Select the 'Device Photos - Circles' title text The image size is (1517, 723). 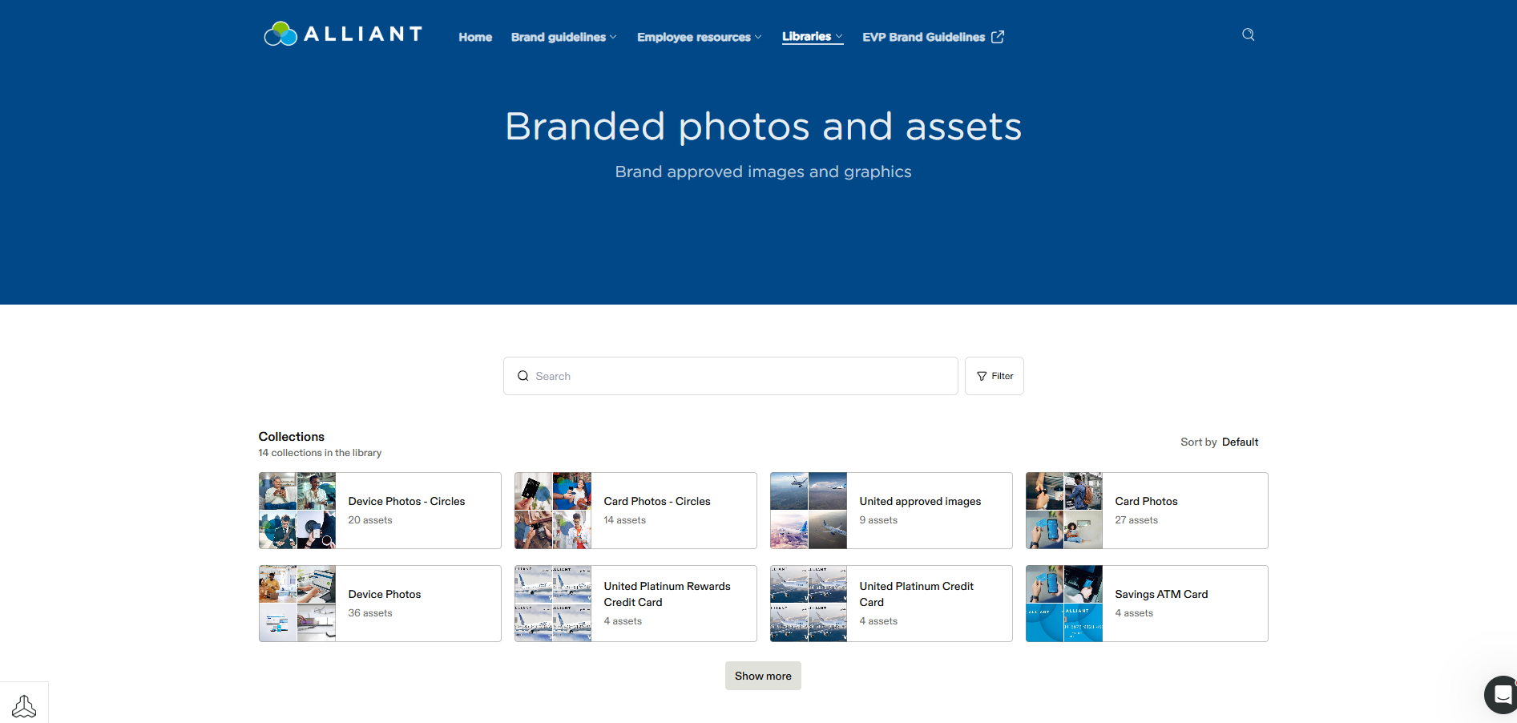pos(406,501)
